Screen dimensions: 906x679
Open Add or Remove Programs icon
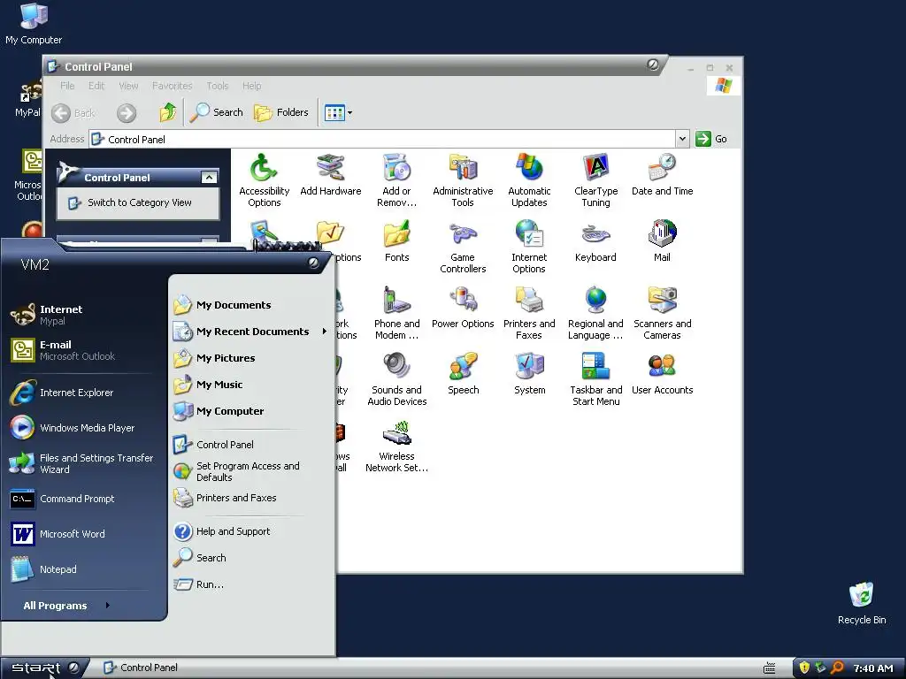397,180
